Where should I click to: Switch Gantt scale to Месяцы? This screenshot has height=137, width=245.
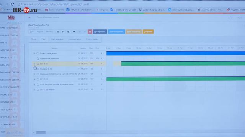click(x=50, y=32)
